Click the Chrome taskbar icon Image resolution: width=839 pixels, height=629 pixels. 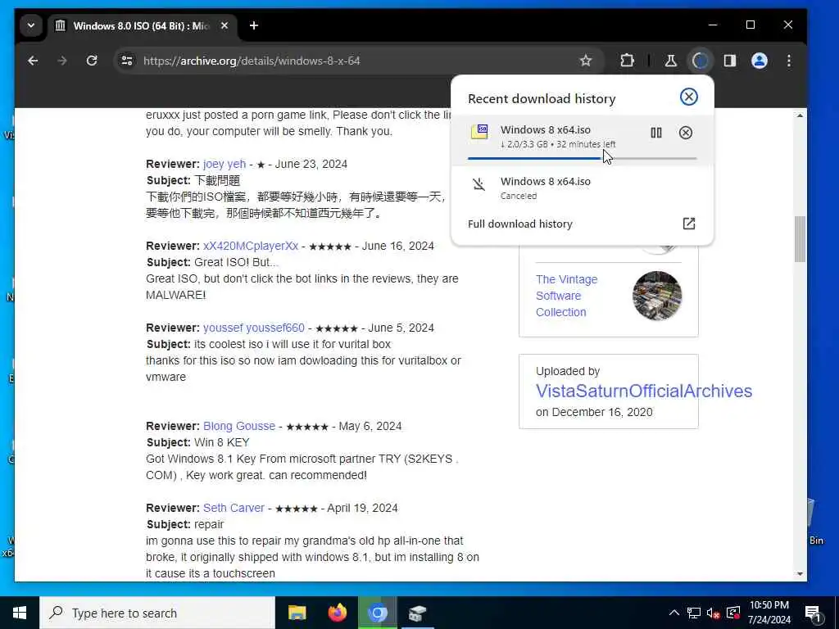coord(377,613)
